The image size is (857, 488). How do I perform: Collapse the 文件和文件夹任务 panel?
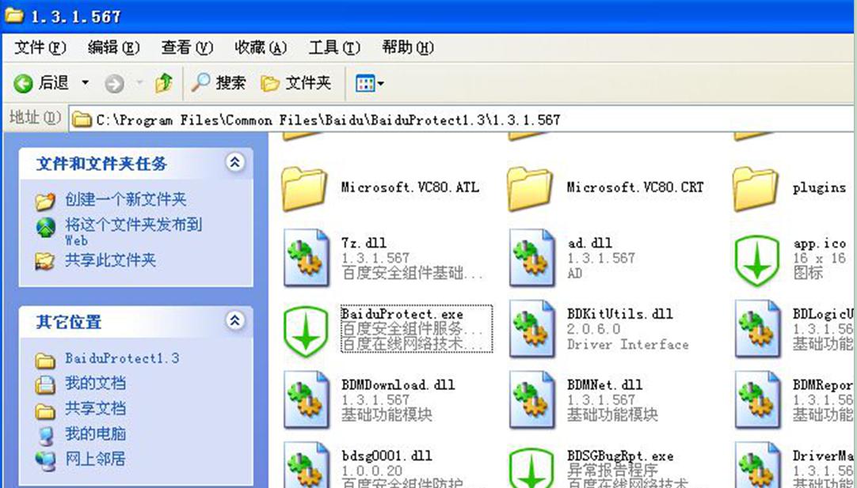click(x=234, y=163)
